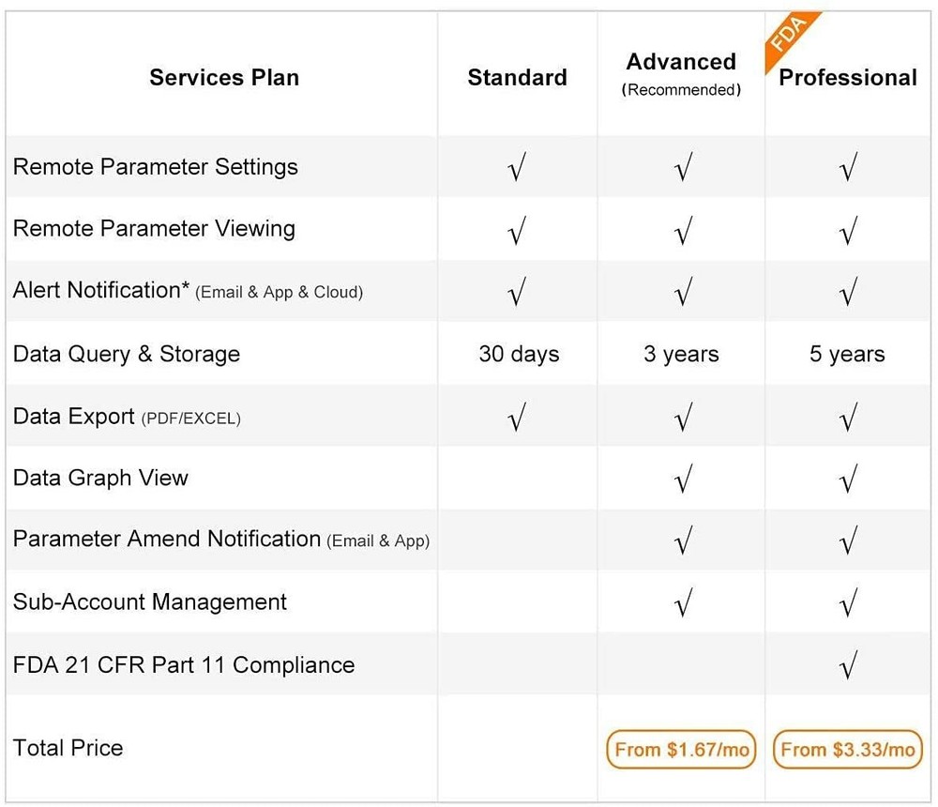Click the Professional checkmark for FDA 21 CFR Compliance
The height and width of the screenshot is (807, 938).
848,666
